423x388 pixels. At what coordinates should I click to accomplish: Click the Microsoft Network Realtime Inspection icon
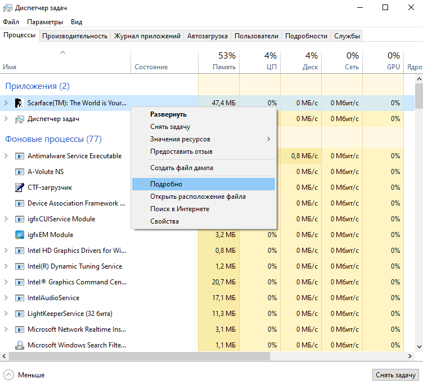click(x=19, y=329)
